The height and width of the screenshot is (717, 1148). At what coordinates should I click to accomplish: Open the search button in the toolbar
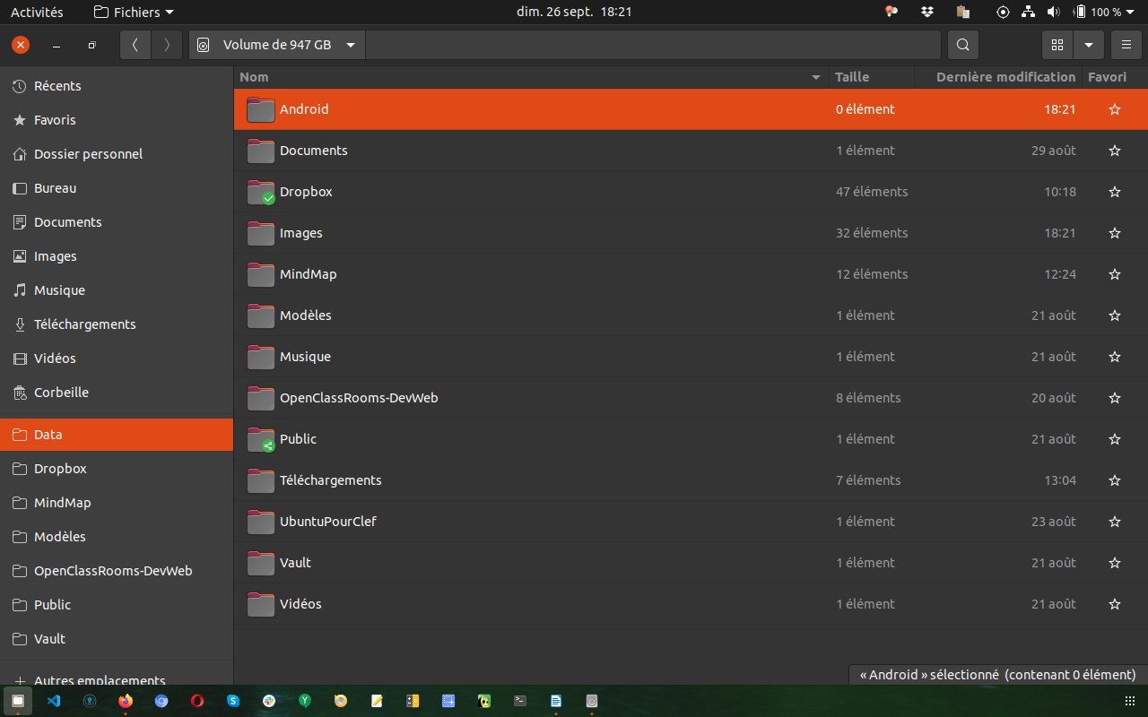tap(962, 45)
